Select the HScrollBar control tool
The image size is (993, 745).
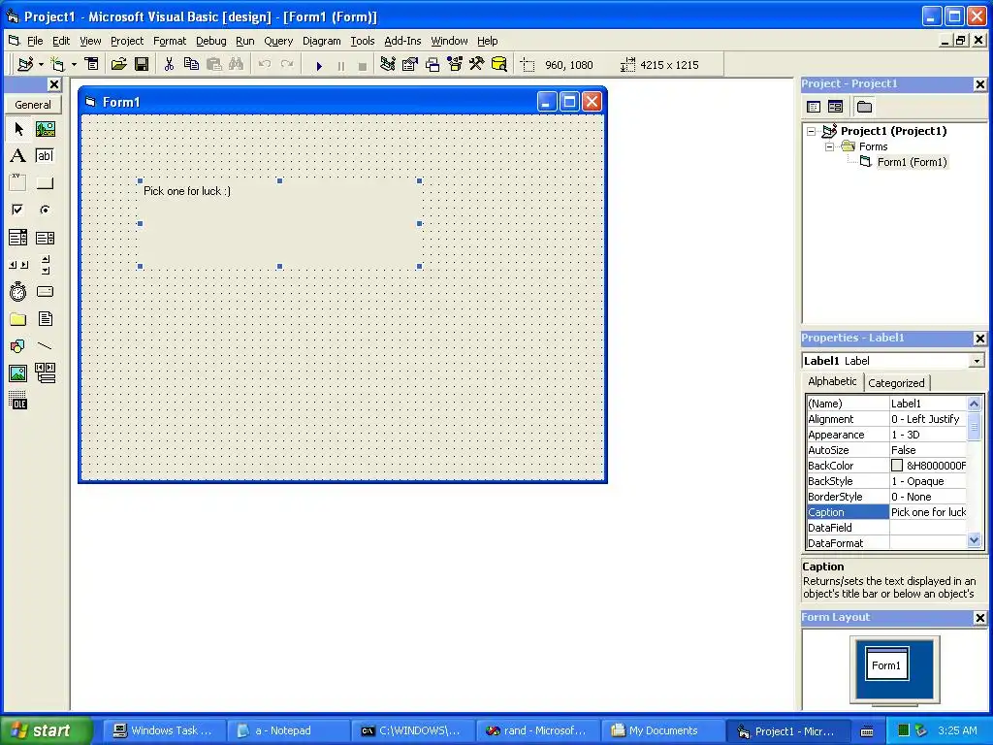click(x=18, y=265)
